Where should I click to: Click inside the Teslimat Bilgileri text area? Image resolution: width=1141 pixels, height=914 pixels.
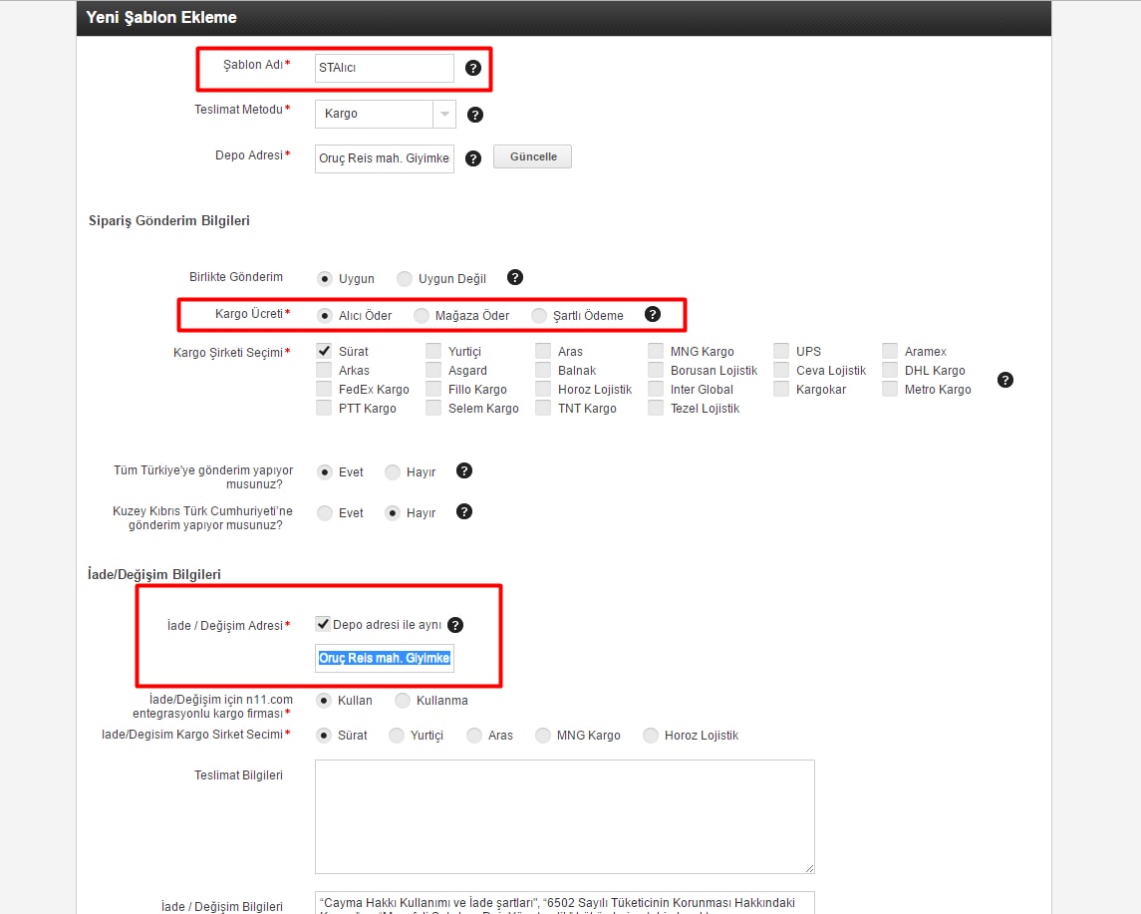point(565,816)
